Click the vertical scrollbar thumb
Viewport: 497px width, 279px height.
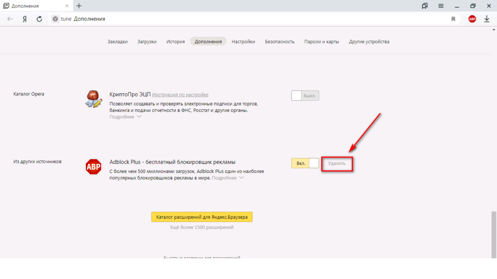(x=494, y=234)
